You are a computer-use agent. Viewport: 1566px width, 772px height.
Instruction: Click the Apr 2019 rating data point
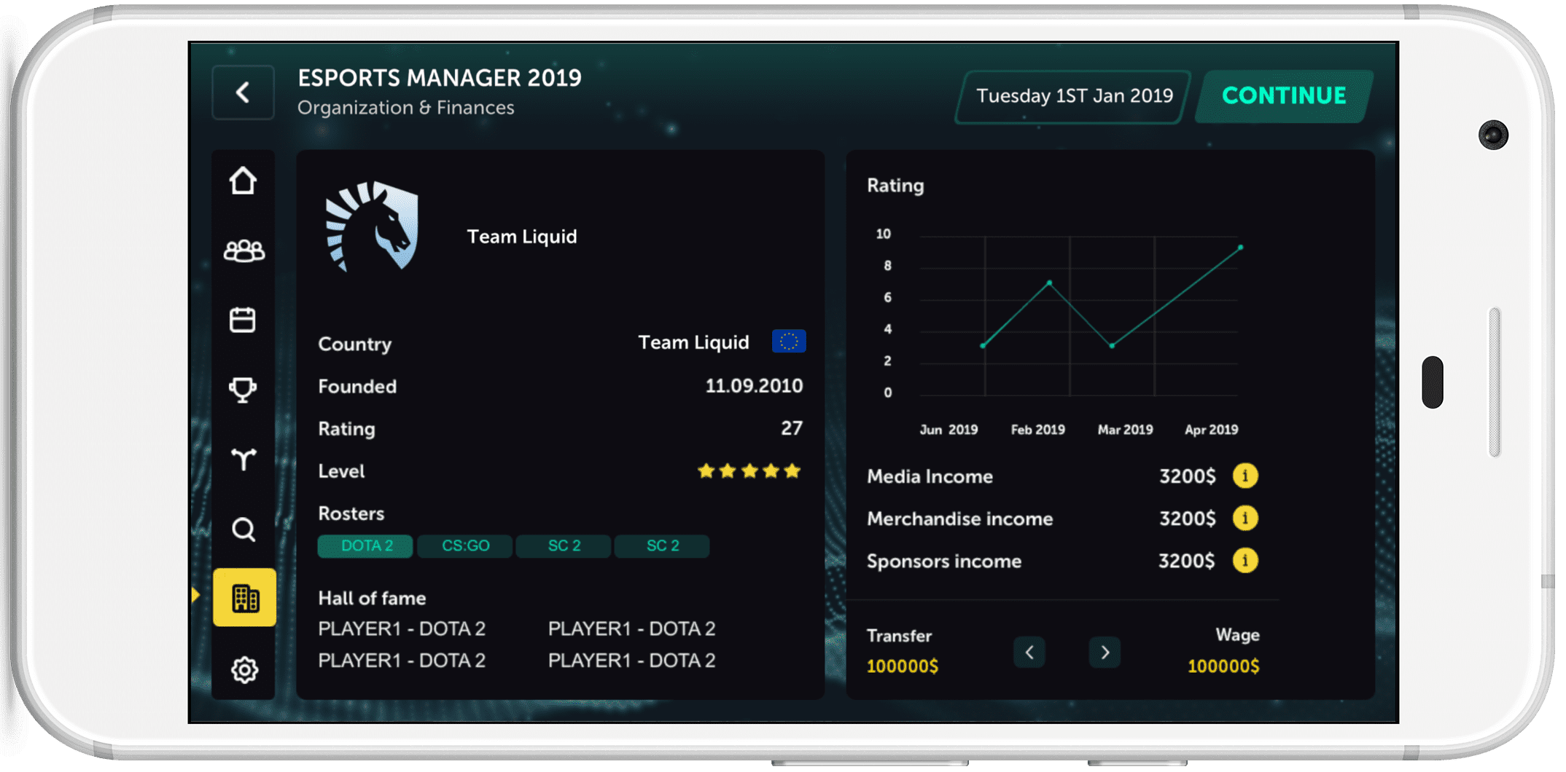1240,248
